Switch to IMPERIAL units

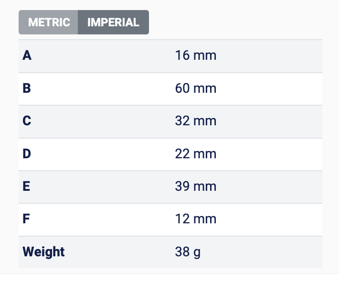[113, 22]
